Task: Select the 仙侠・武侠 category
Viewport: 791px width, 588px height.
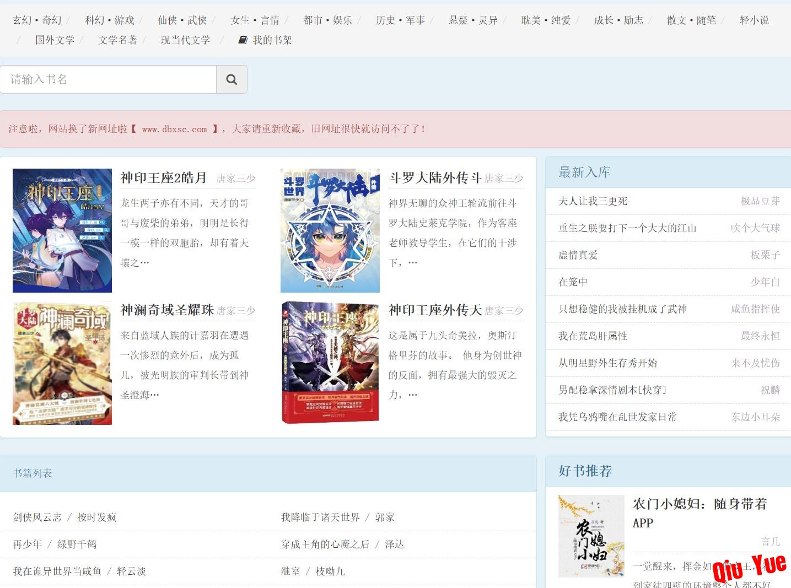Action: [182, 20]
